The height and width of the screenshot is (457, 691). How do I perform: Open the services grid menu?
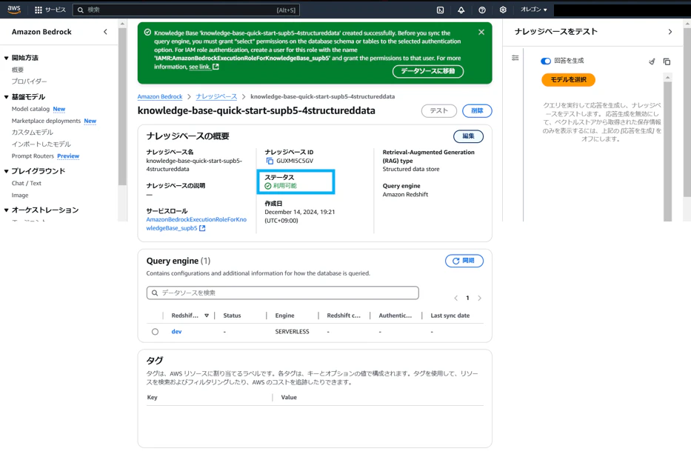[x=39, y=10]
